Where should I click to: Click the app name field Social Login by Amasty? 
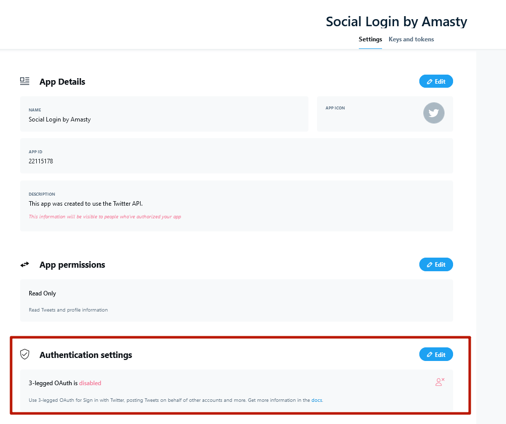(164, 114)
